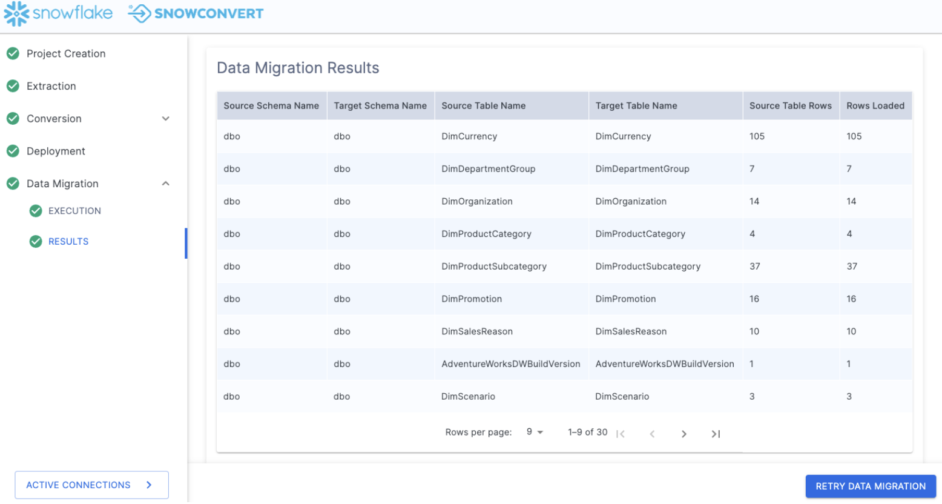The image size is (942, 504).
Task: Click the Source Table Name column header
Action: (x=483, y=106)
